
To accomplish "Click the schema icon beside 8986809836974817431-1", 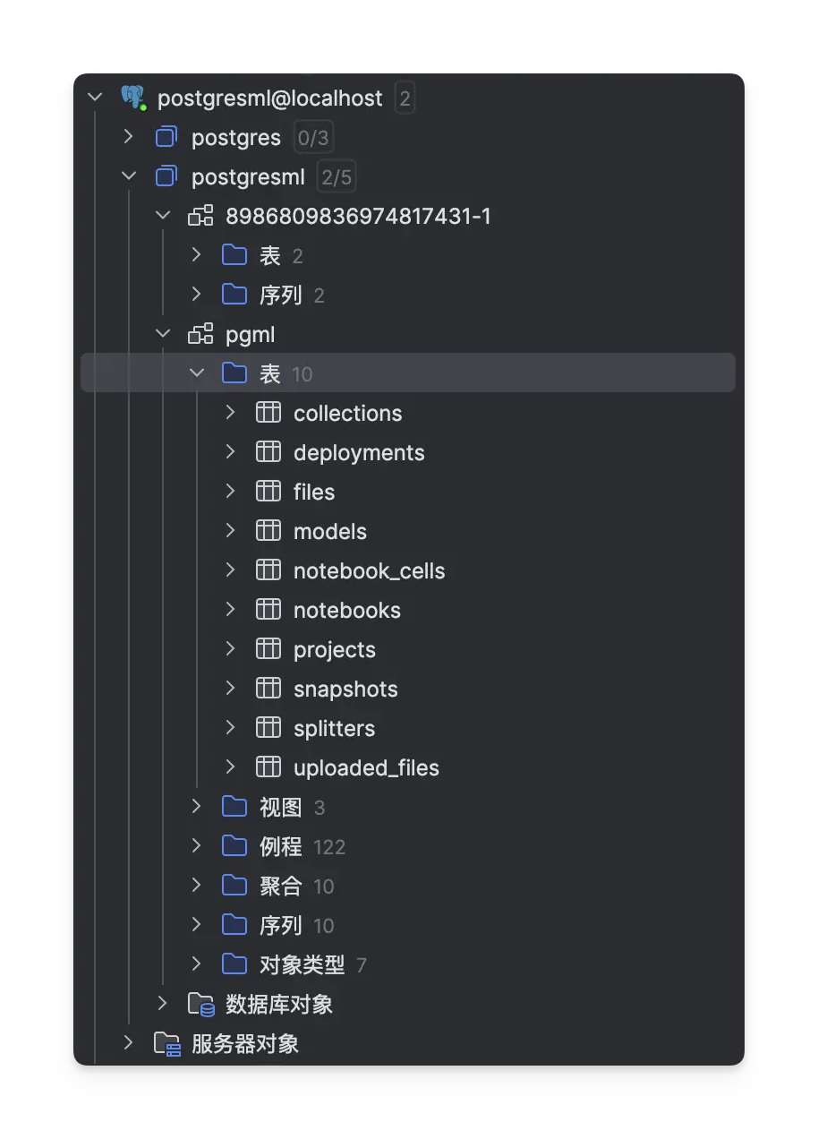I will tap(200, 215).
